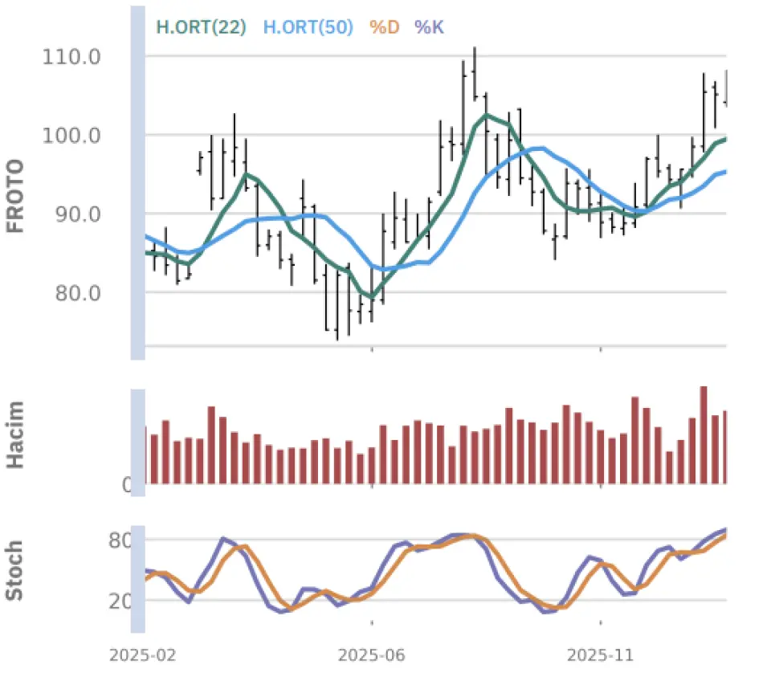Image resolution: width=771 pixels, height=681 pixels.
Task: Select the Stoch panel title
Action: tap(14, 571)
